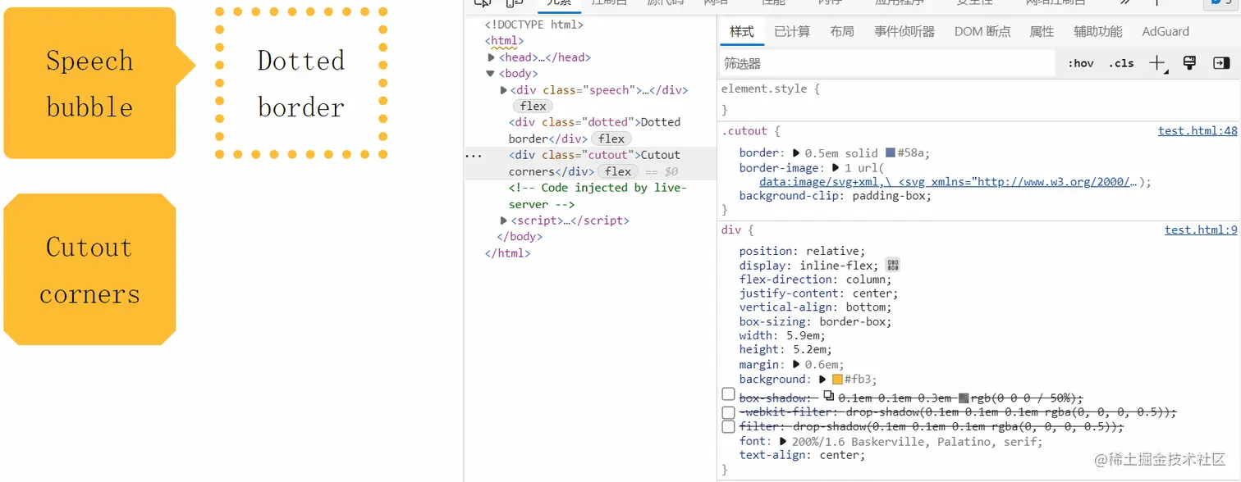Open the 布局 tab
Image resolution: width=1241 pixels, height=482 pixels.
[x=842, y=31]
